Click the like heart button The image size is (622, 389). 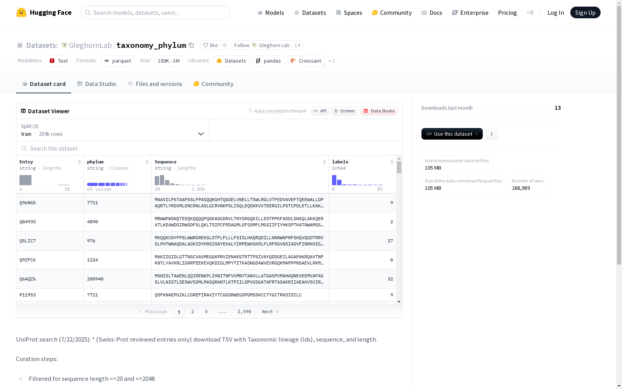click(x=210, y=45)
